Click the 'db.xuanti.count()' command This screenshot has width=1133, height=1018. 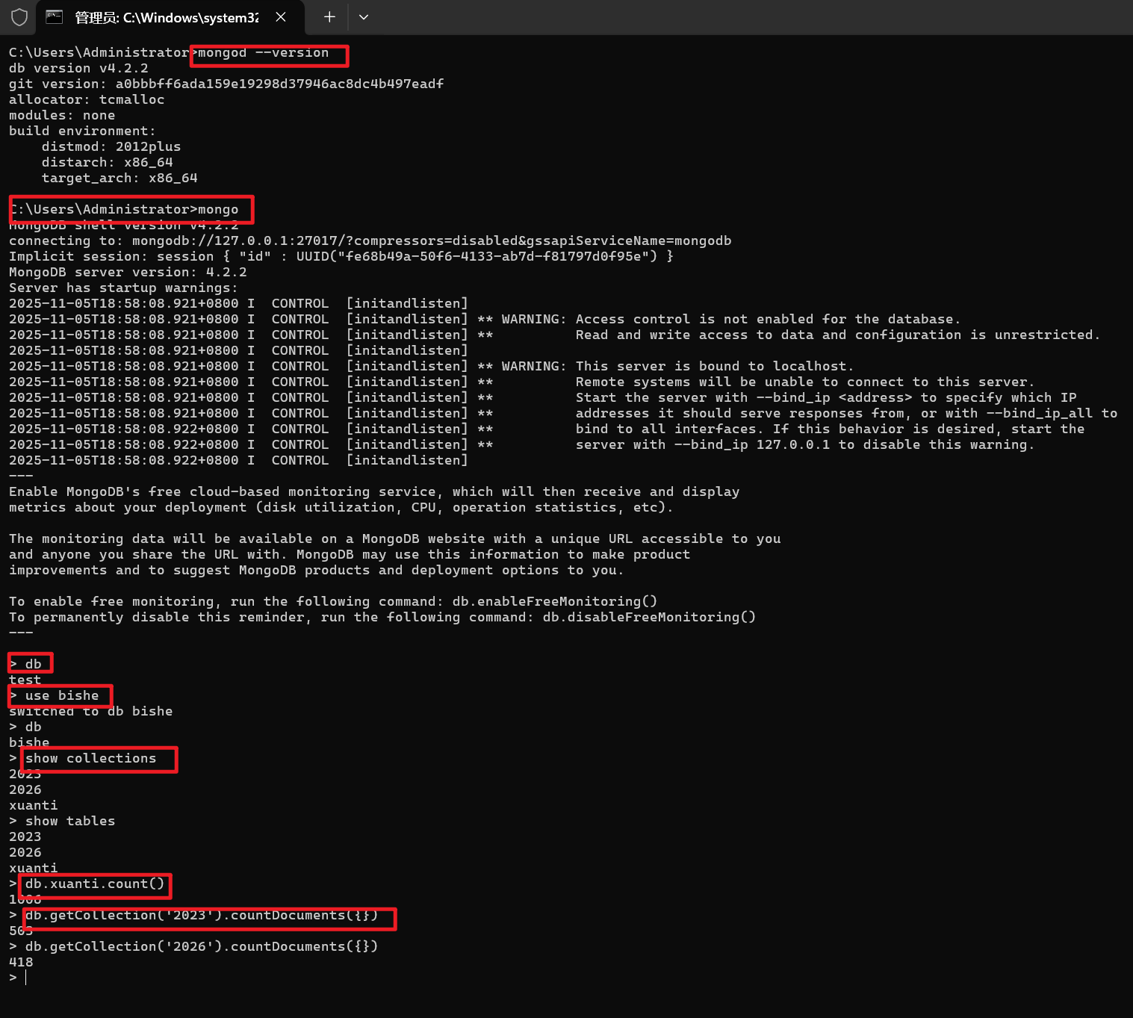click(x=95, y=884)
